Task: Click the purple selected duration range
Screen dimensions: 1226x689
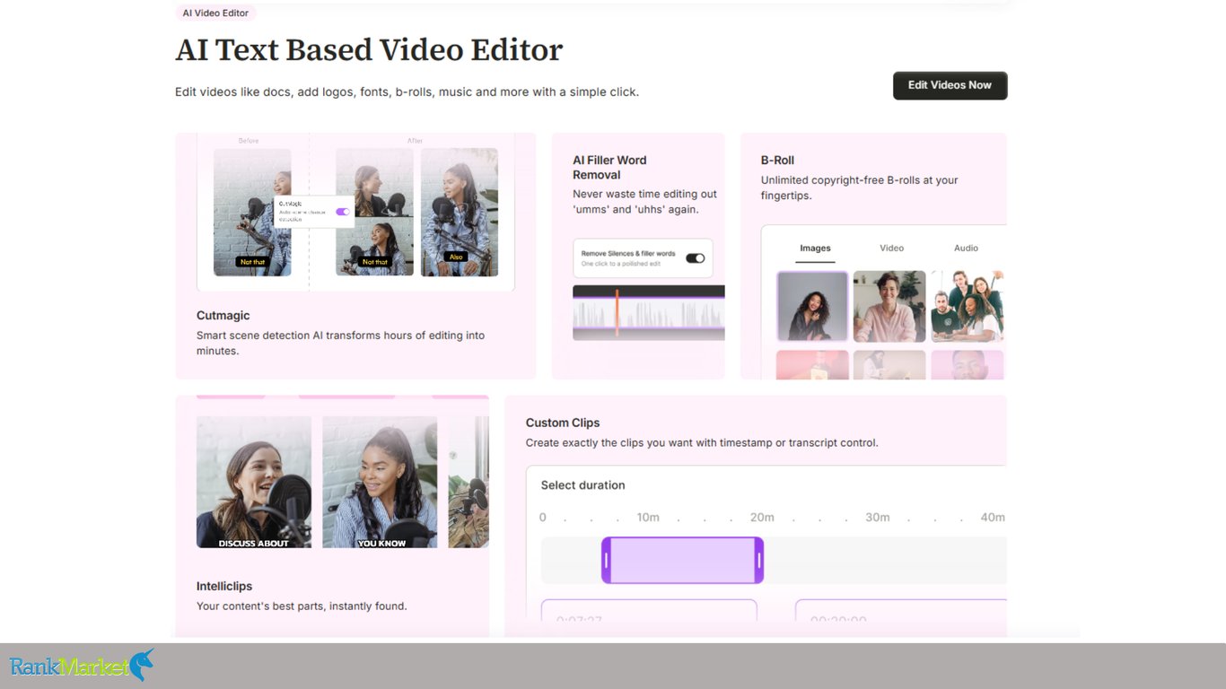Action: pyautogui.click(x=683, y=561)
